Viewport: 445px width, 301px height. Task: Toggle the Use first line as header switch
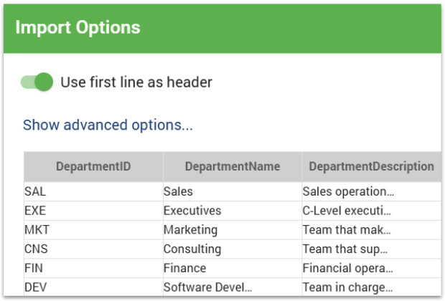point(37,82)
